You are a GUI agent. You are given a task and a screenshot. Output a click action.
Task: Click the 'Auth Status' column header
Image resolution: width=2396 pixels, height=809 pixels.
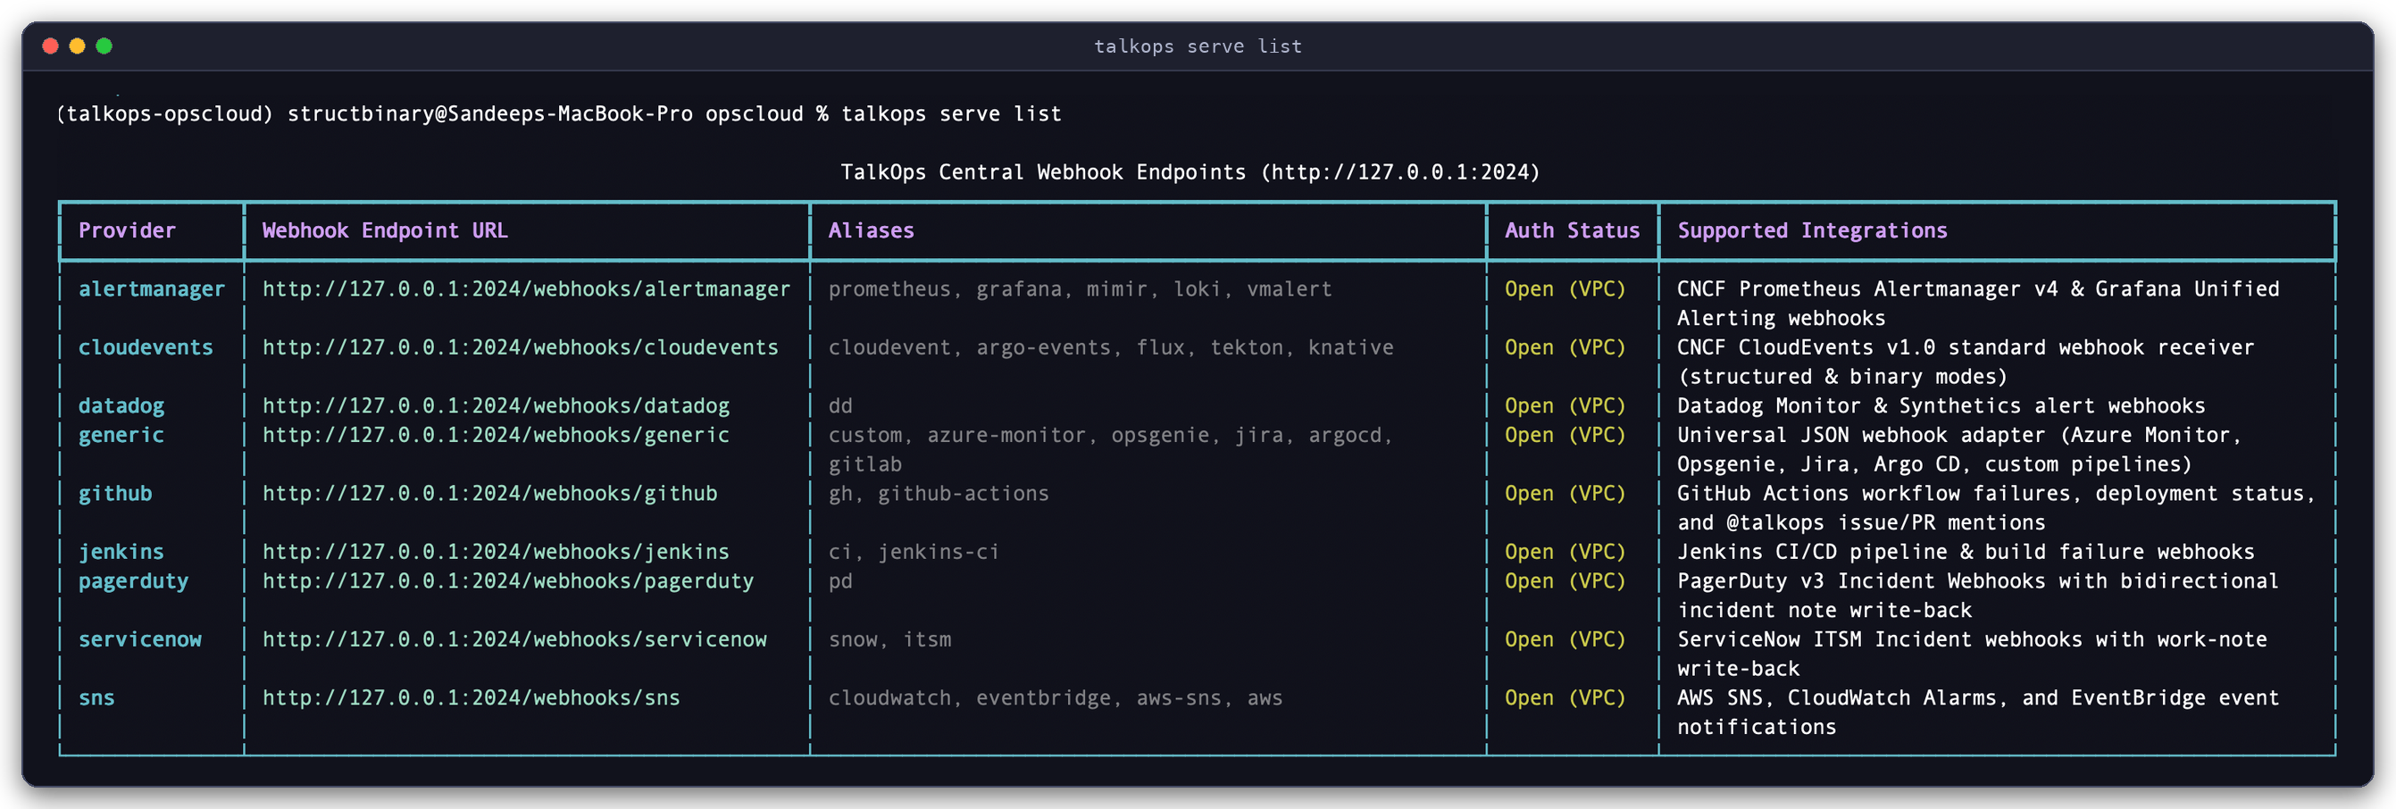(1572, 230)
